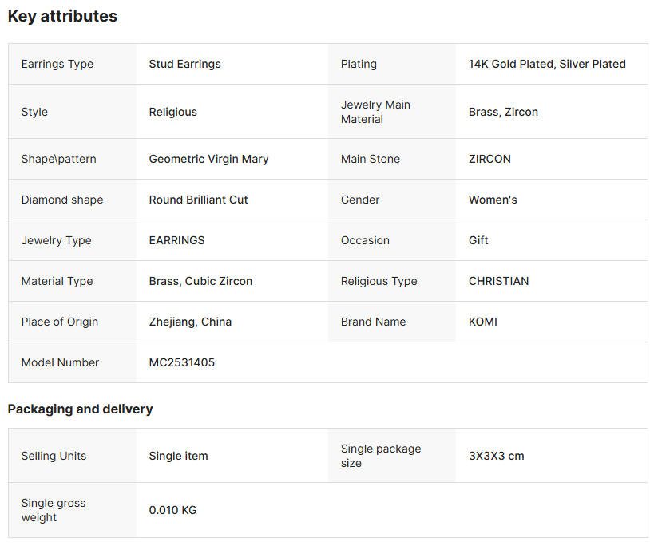Viewport: 650px width, 546px height.
Task: Select the Stud Earrings value
Action: [184, 64]
